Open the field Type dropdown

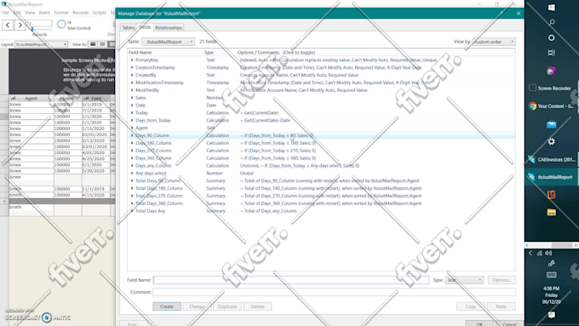[464, 280]
